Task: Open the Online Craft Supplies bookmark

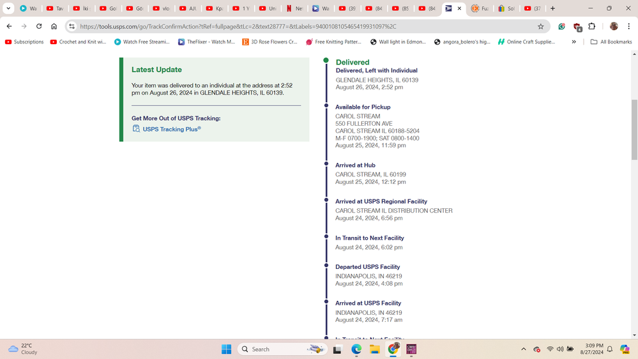Action: click(526, 42)
